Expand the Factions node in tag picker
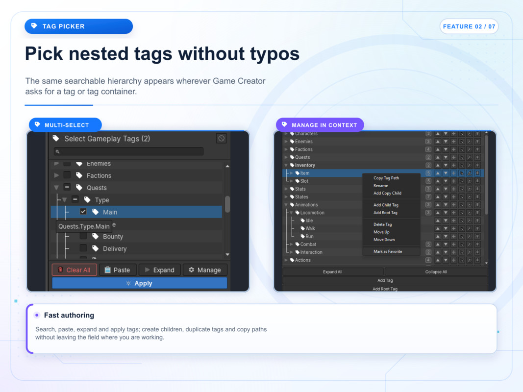The width and height of the screenshot is (523, 392). [x=56, y=175]
